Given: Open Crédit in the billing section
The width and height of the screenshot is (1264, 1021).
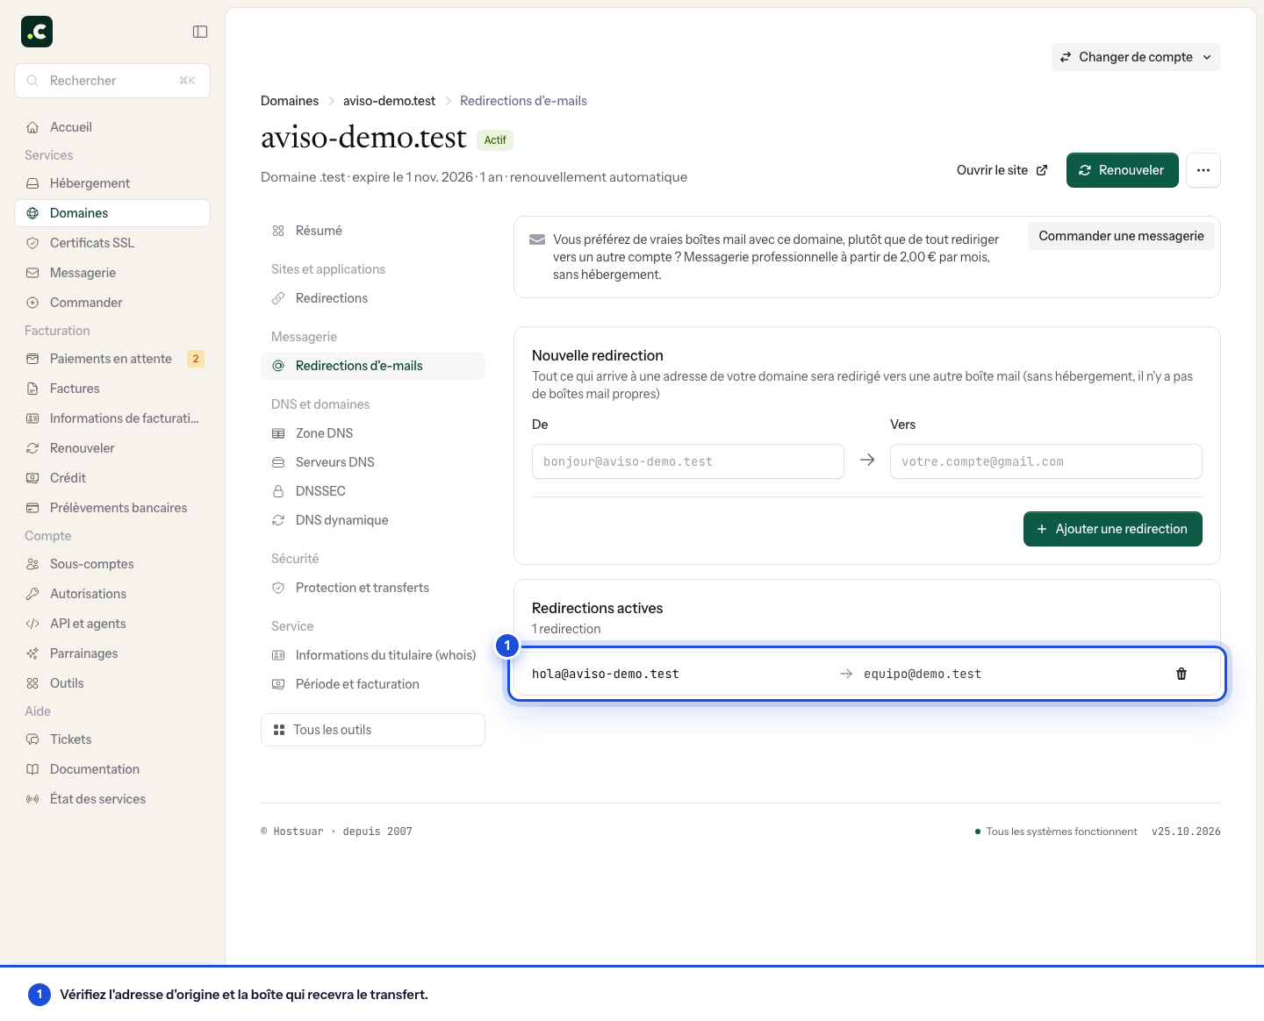Looking at the screenshot, I should [112, 478].
